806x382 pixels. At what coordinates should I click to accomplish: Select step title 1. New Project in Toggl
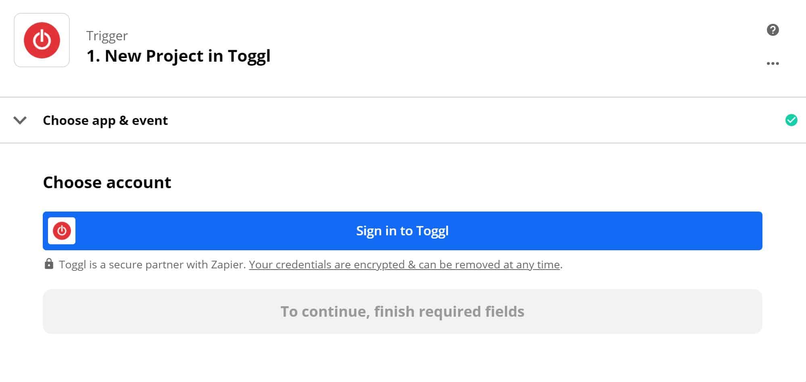coord(178,56)
